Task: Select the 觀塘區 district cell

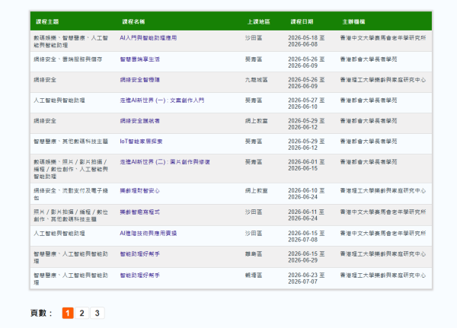Action: coord(254,275)
